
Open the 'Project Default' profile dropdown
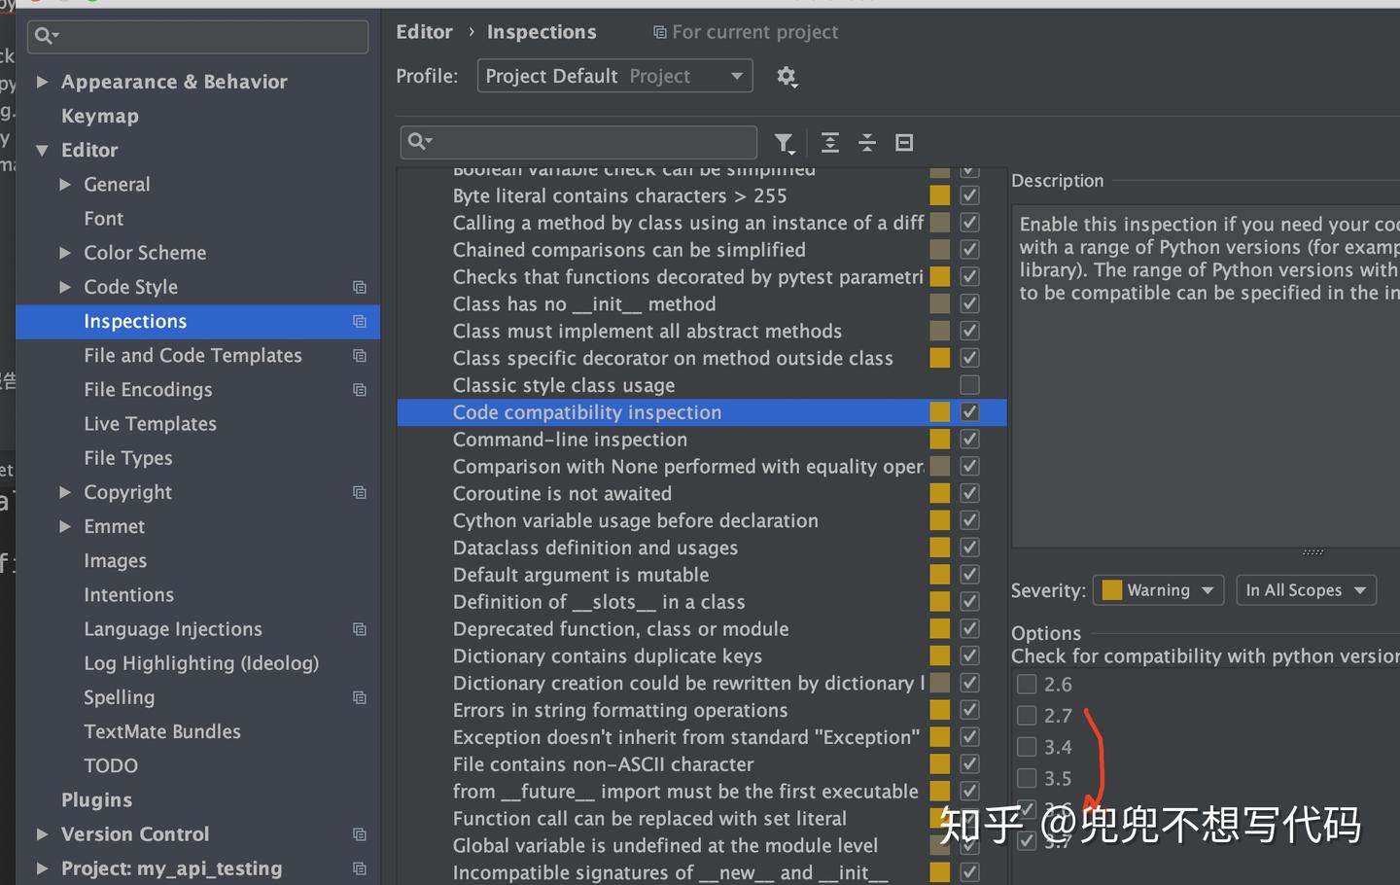[614, 76]
